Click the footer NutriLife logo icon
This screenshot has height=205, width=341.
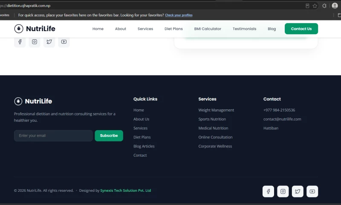18,101
